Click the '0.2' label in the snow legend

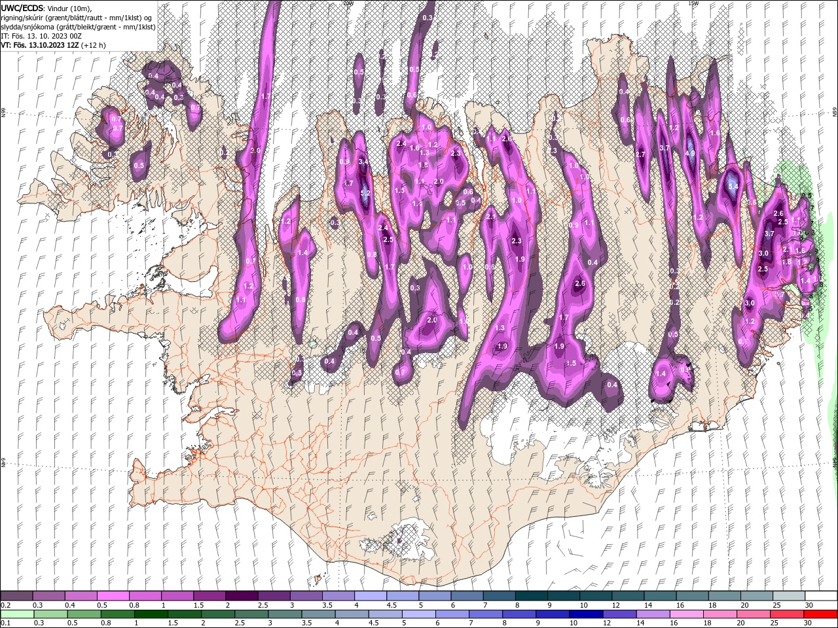[x=5, y=605]
